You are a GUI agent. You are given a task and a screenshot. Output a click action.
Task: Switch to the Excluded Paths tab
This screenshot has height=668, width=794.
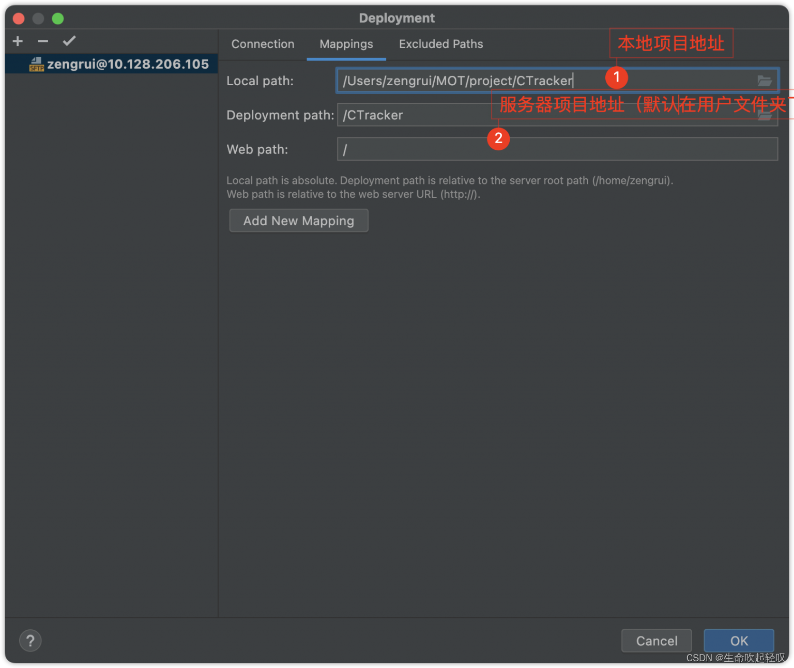coord(441,44)
